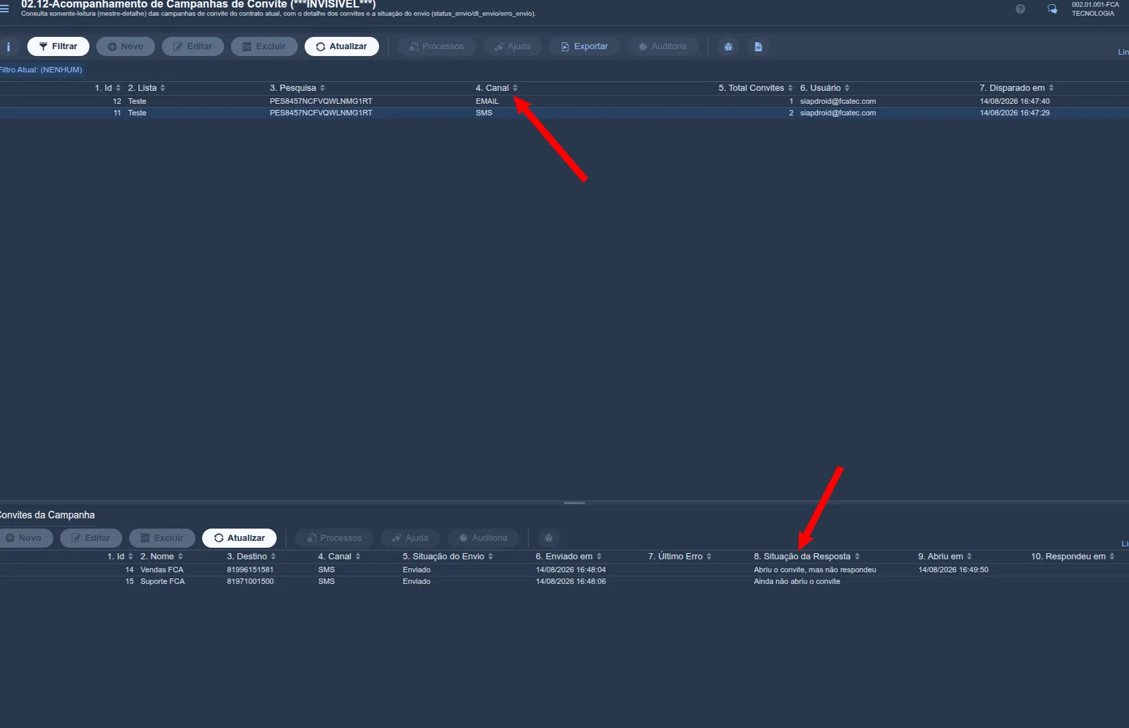Sort invites by Último Erro arrows
This screenshot has width=1129, height=728.
(709, 557)
